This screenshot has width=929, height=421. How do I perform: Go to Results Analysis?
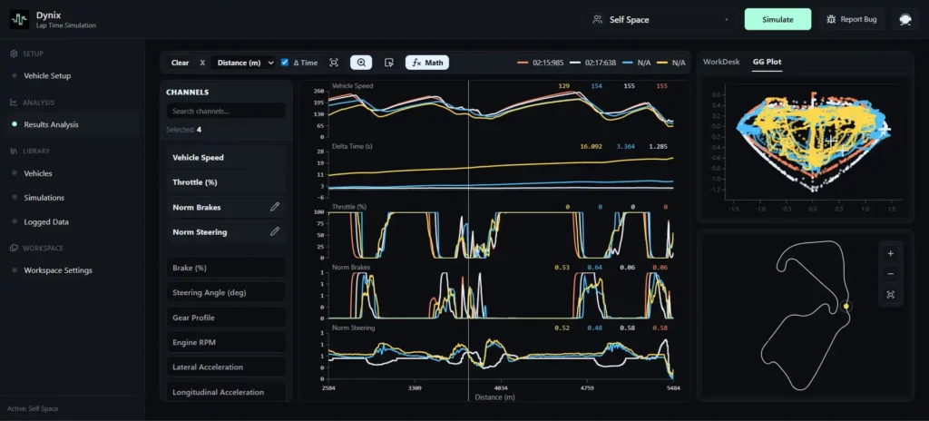click(51, 124)
